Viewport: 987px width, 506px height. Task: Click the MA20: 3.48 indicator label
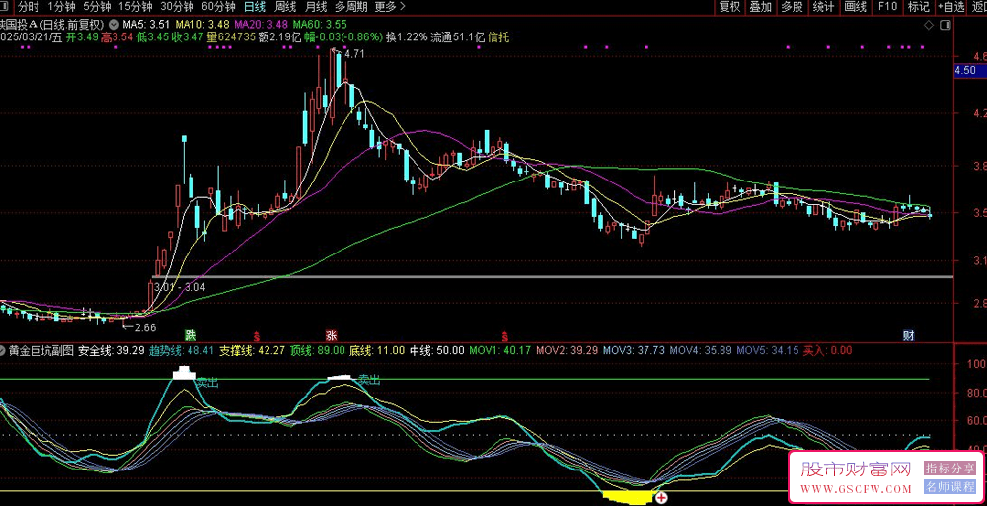pos(262,24)
